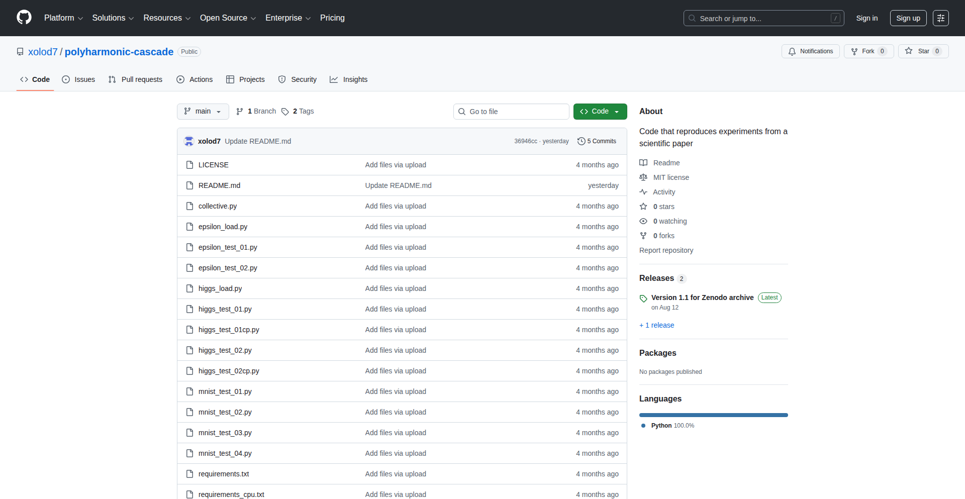Open the Pull requests tab
The image size is (965, 499).
pos(136,79)
